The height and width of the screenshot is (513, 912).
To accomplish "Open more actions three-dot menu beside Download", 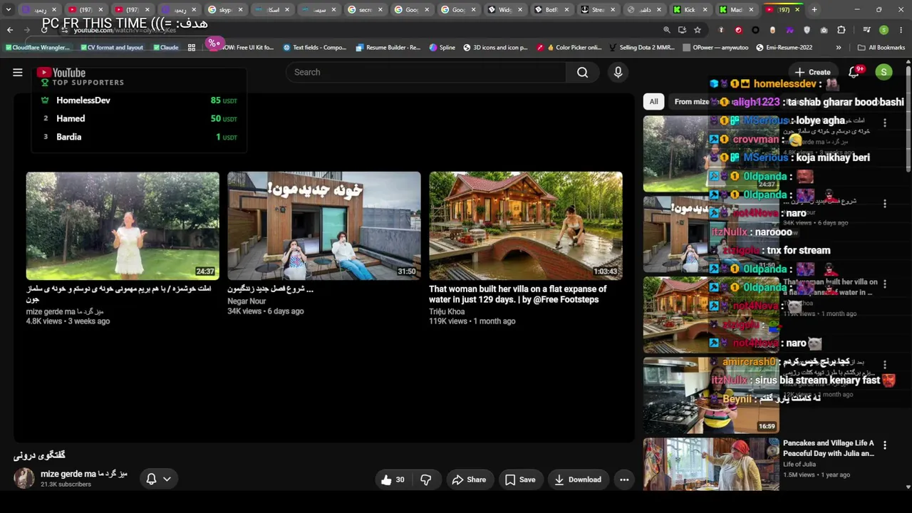I will point(624,480).
